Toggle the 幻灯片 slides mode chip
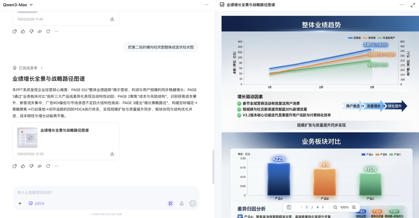 pos(36,203)
